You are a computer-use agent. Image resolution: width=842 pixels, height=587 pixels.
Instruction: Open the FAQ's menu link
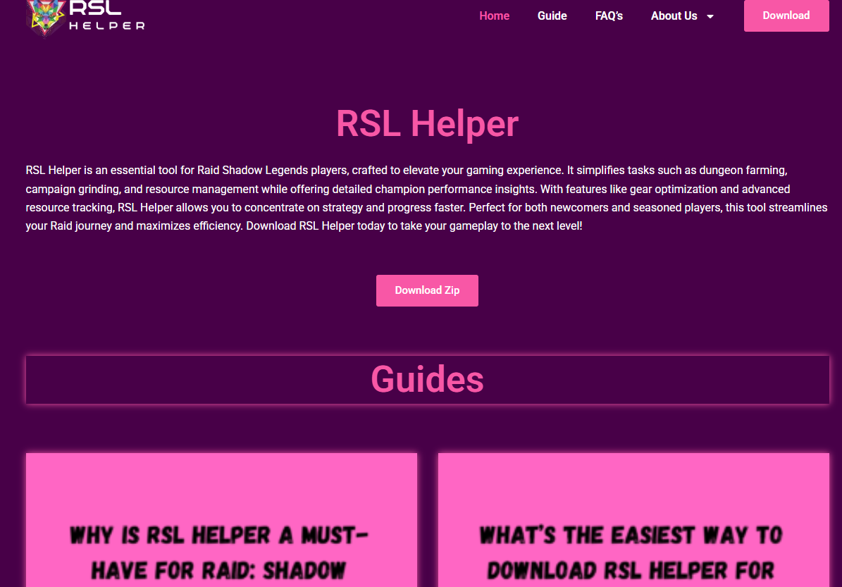pyautogui.click(x=609, y=16)
